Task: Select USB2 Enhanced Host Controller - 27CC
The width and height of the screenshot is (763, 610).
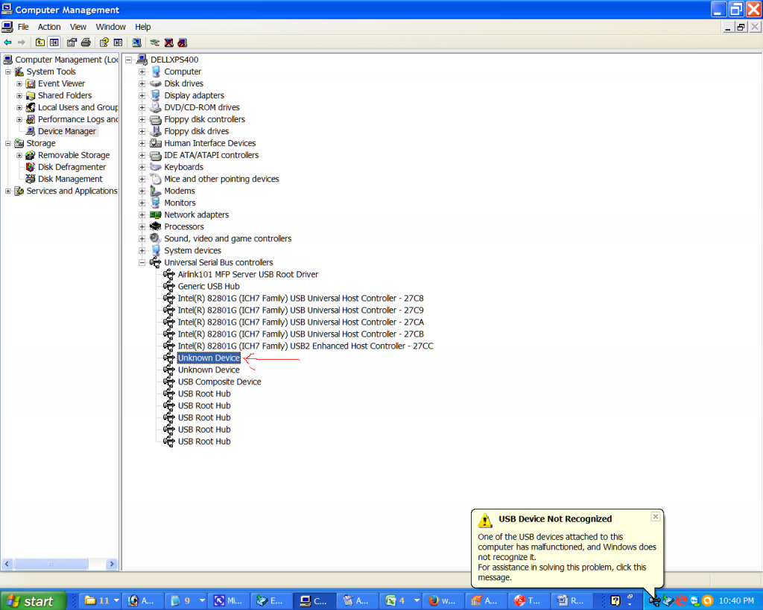Action: [305, 346]
